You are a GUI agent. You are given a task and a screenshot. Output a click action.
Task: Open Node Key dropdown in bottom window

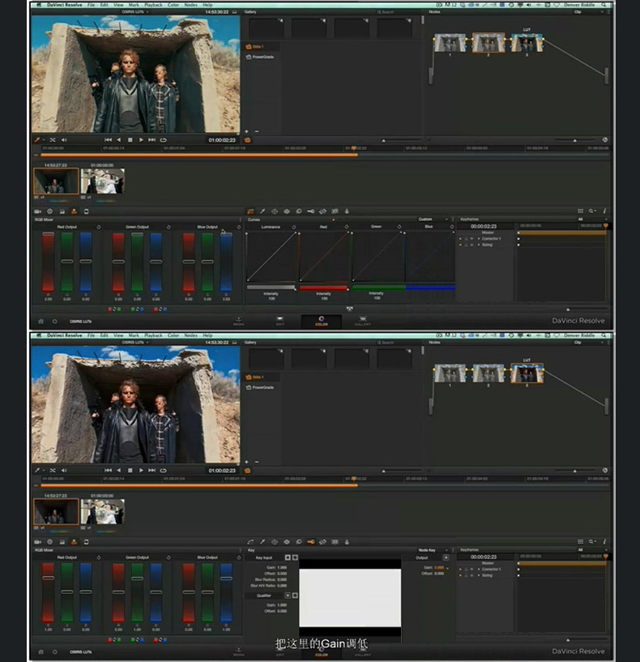click(433, 550)
